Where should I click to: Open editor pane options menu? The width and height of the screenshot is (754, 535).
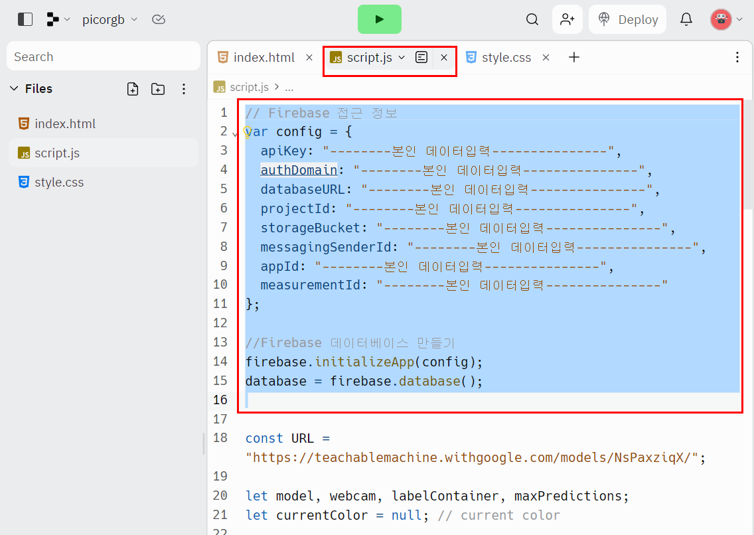tap(737, 58)
